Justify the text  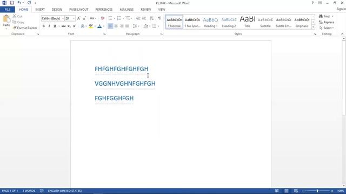[127, 26]
